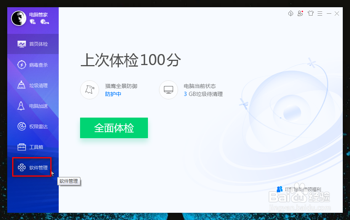Open the IT帮 welfare link at bottom
This screenshot has width=350, height=220.
(x=303, y=189)
